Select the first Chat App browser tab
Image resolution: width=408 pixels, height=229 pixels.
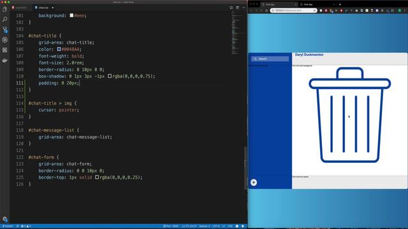(279, 4)
